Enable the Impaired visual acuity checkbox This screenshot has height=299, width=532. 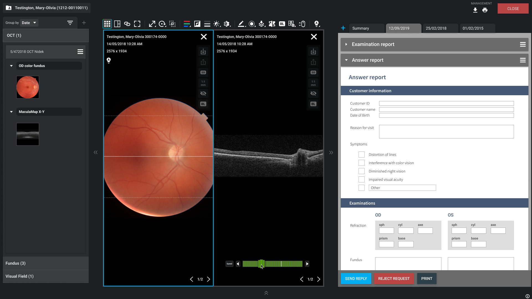coord(362,179)
